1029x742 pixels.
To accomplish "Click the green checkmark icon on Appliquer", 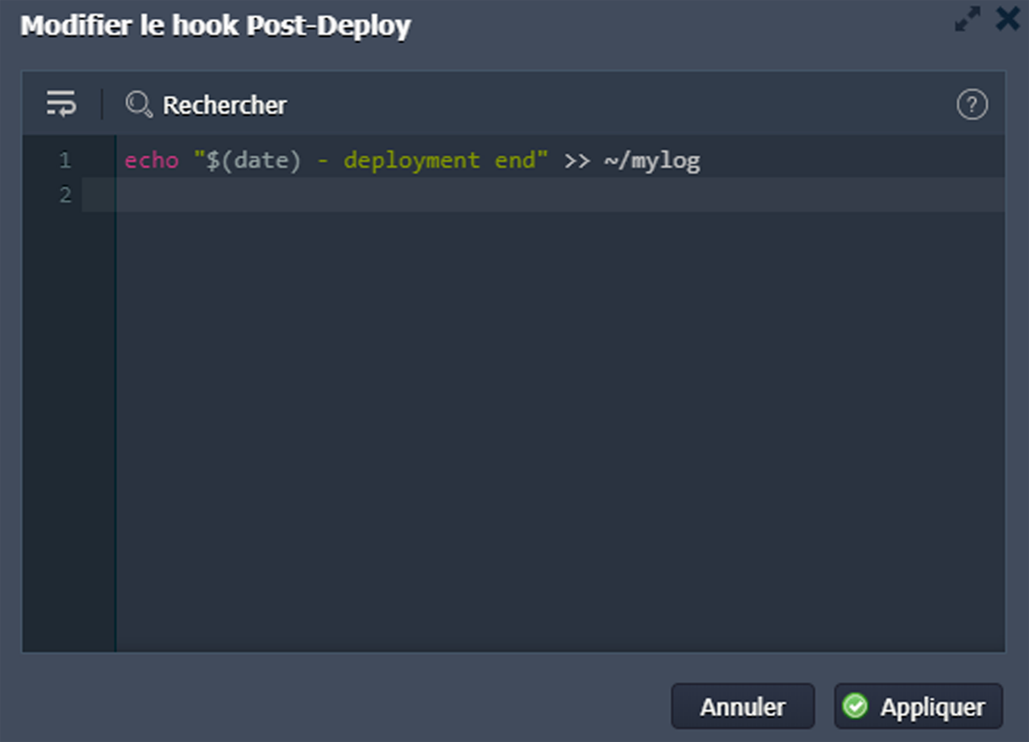I will pos(855,707).
